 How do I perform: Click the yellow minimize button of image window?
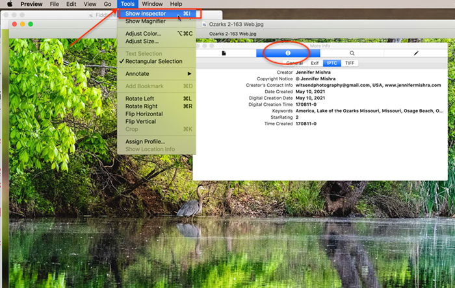point(21,25)
